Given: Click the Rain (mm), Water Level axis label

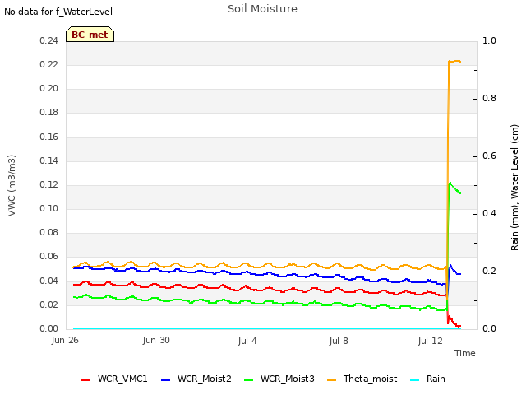Looking at the screenshot, I should click(x=514, y=188).
